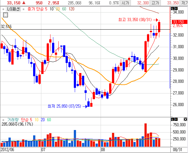
Task: Click the 시가 header button
Action: pos(125,3)
